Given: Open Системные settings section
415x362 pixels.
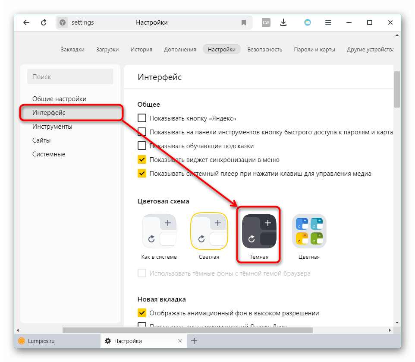Looking at the screenshot, I should [x=49, y=154].
